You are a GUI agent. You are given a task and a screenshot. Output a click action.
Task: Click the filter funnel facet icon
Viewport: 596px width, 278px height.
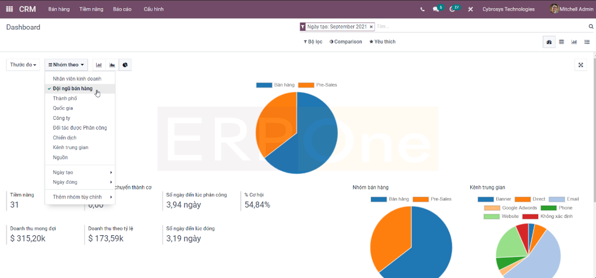303,27
